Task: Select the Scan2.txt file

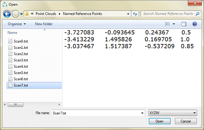Action: (x=21, y=54)
